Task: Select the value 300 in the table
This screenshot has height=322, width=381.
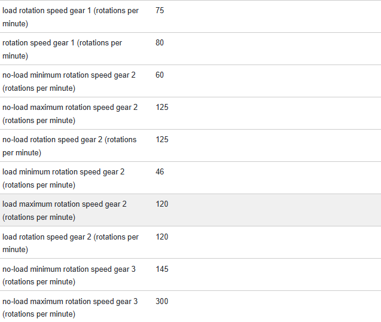Action: click(x=162, y=302)
